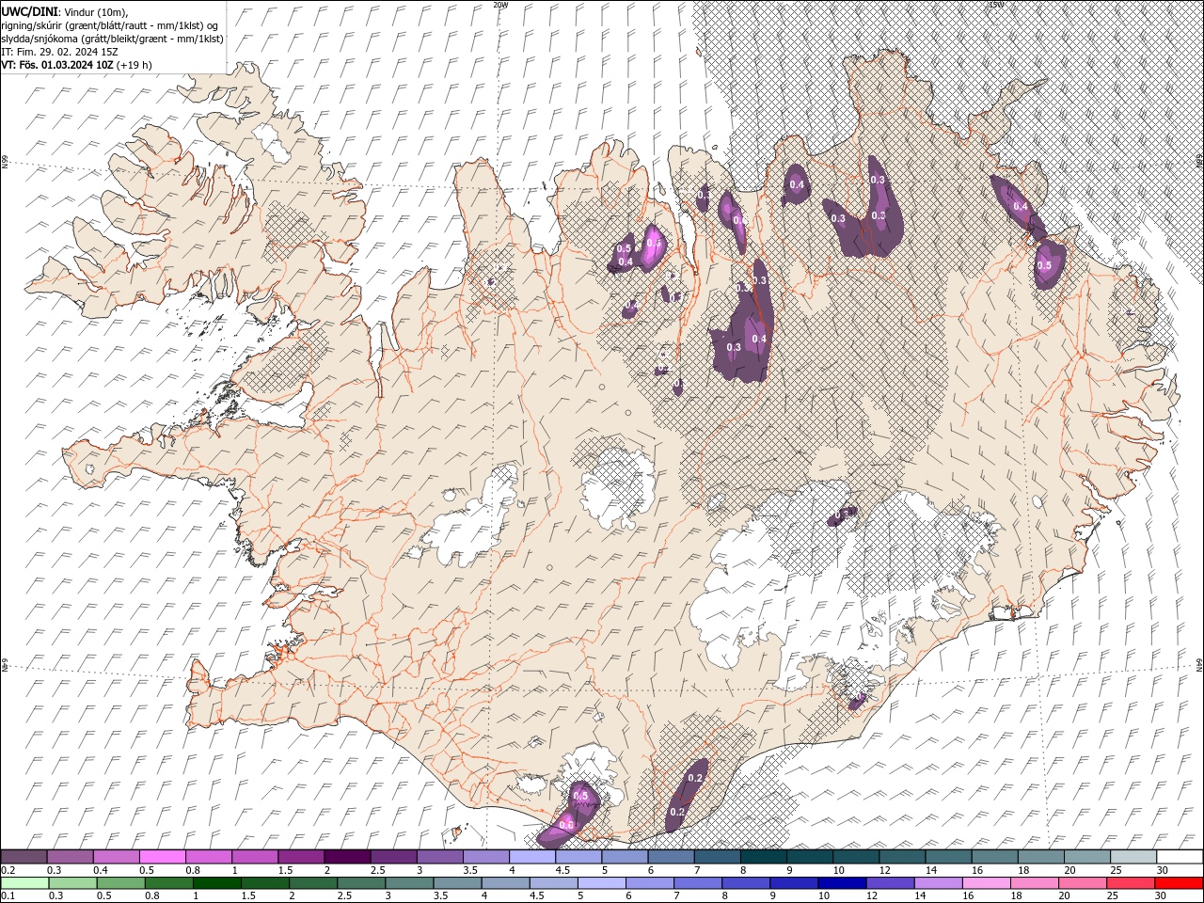
Task: Pick the 0.8 swatch in lower rain scale
Action: pos(168,883)
